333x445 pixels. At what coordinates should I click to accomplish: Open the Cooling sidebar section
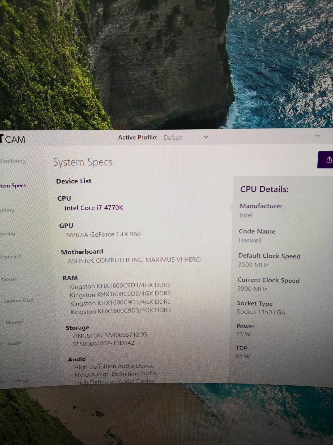[x=8, y=233]
